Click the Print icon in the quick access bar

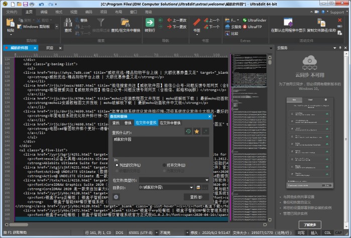tap(32, 4)
